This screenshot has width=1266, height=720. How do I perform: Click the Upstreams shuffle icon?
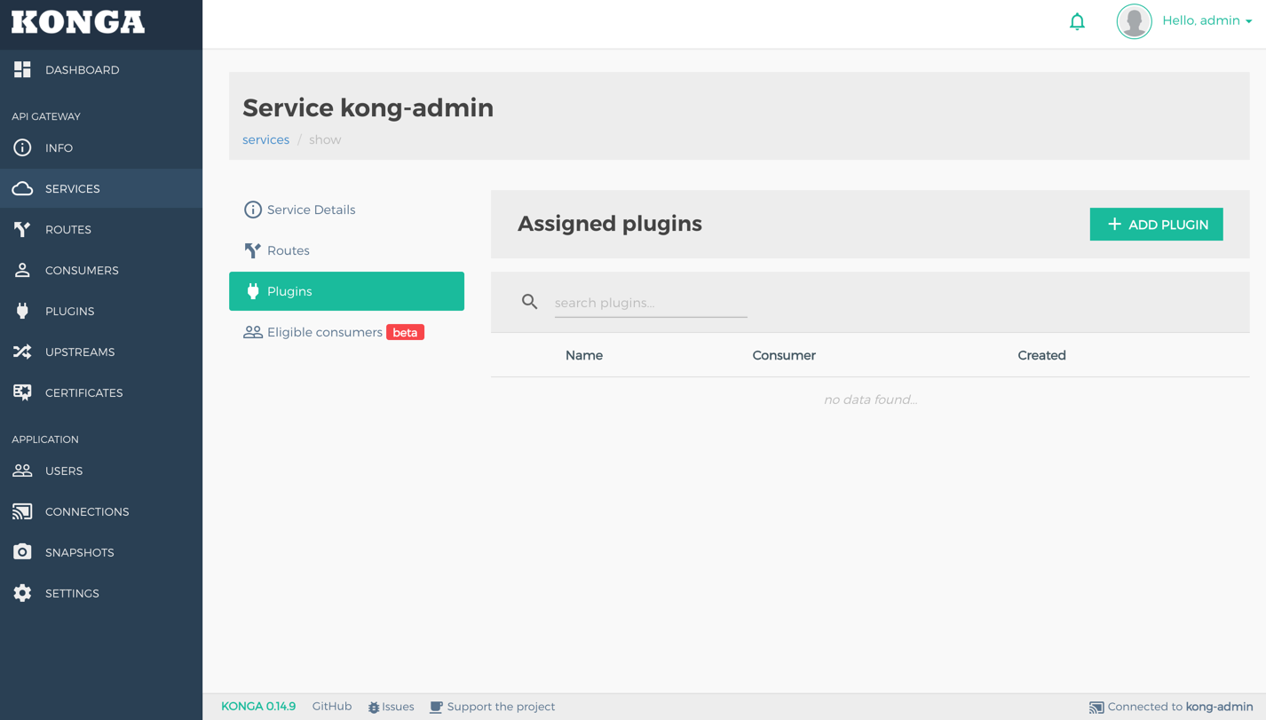point(22,352)
